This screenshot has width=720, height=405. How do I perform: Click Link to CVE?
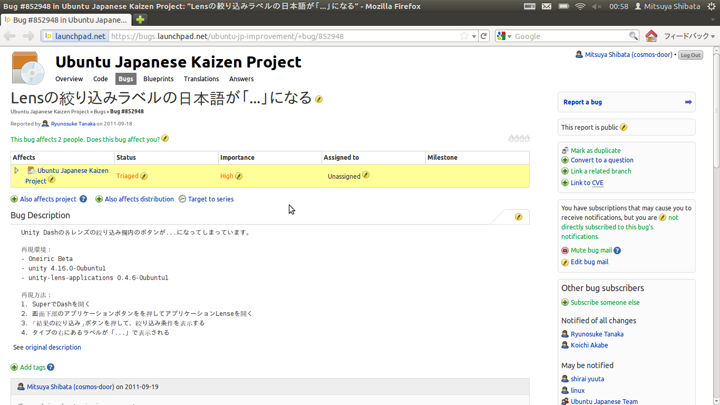[587, 183]
